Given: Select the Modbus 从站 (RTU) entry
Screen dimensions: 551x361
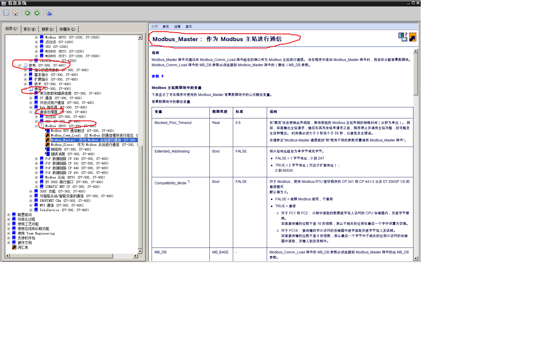Looking at the screenshot, I should [x=75, y=177].
